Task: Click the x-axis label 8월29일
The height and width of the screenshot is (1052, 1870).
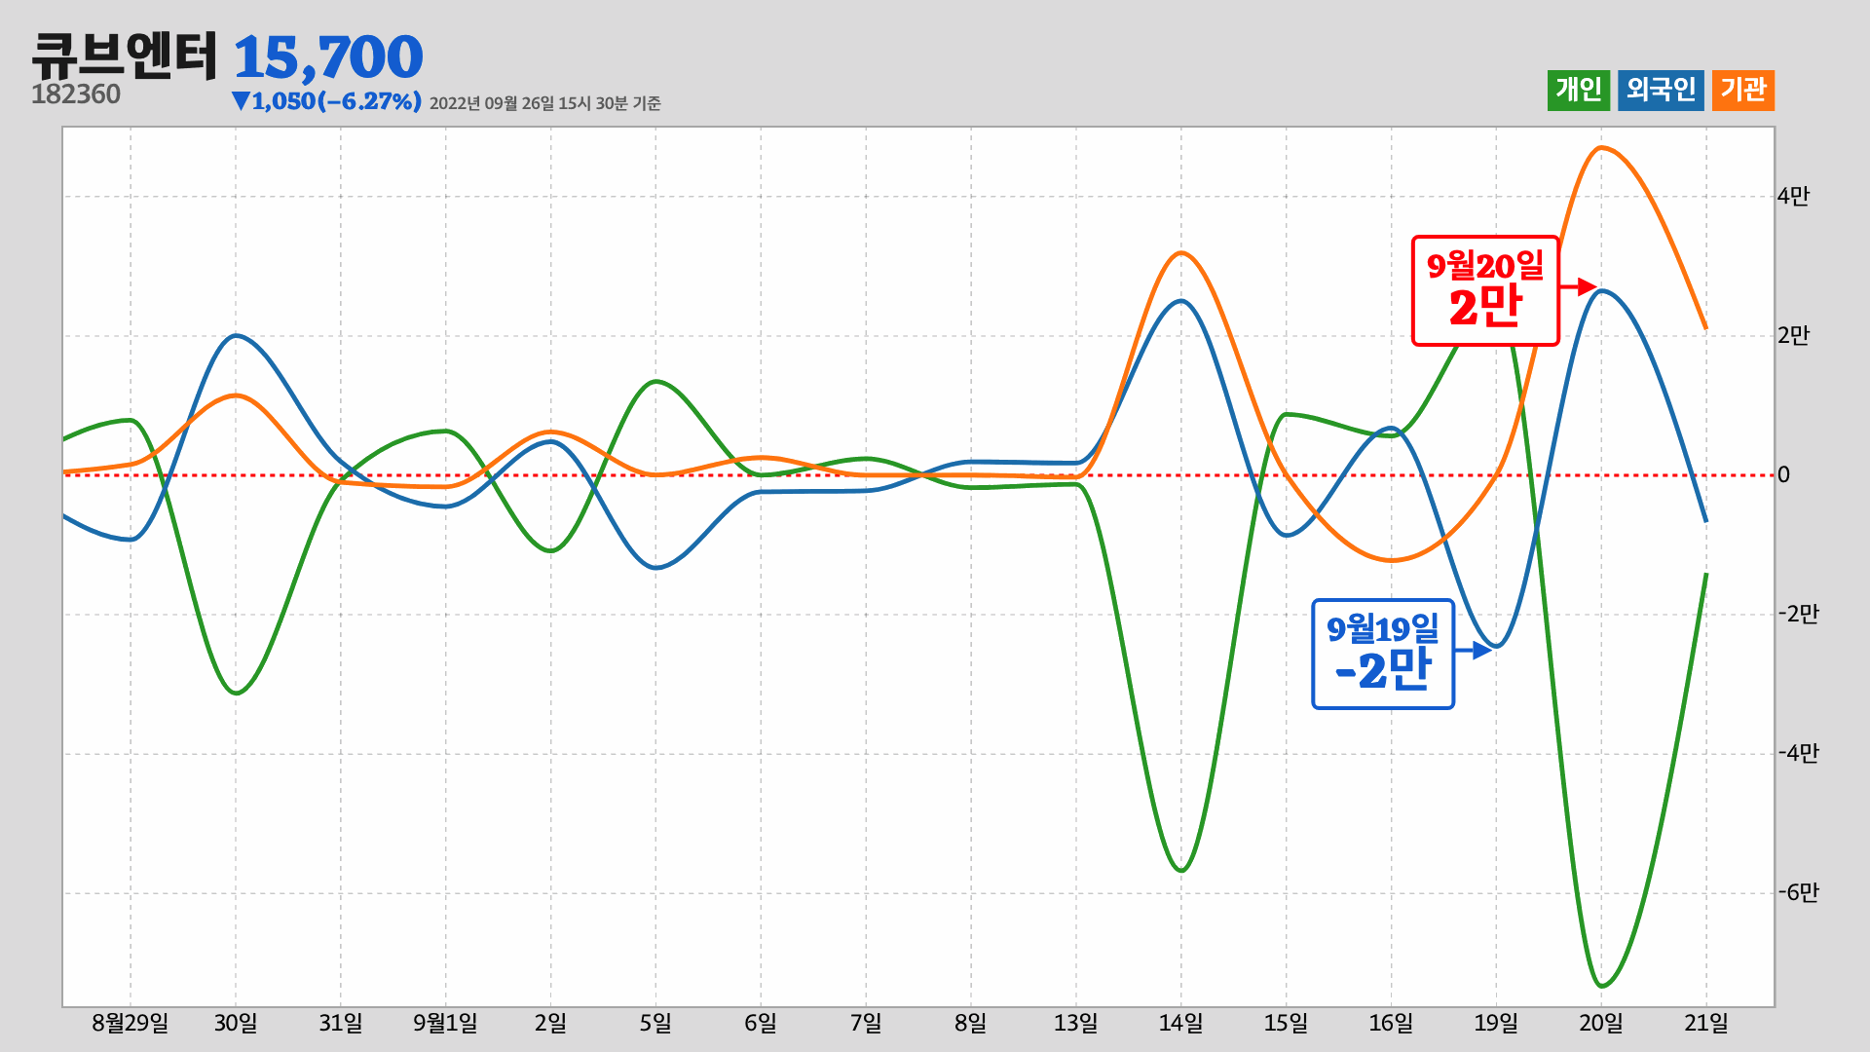Action: click(131, 1024)
